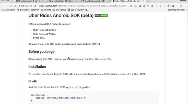The width and height of the screenshot is (188, 106).
Task: Click the com.uber.sdk:rides-android:0.5.4 dependency string
Action: pos(66,98)
